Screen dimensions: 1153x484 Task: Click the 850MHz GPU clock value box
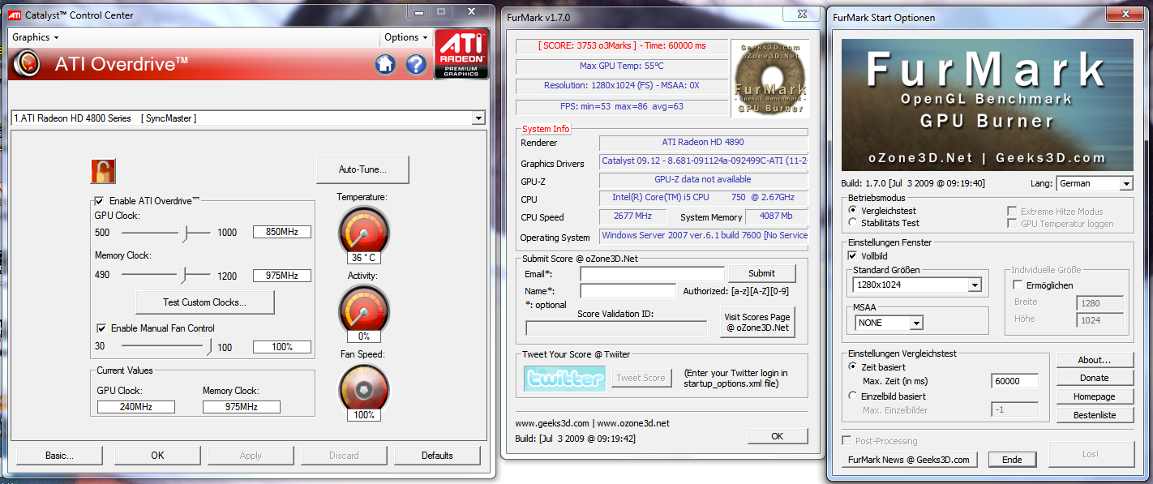(x=281, y=232)
